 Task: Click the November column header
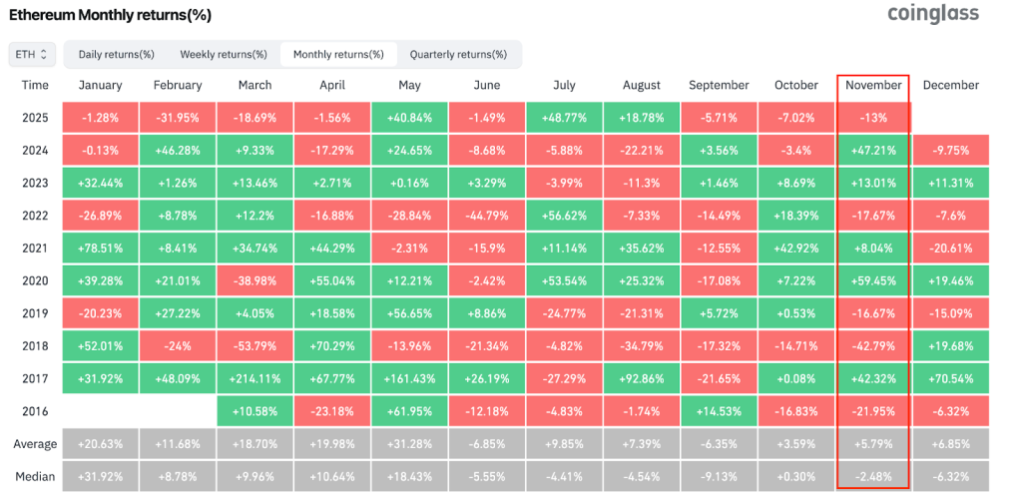pos(873,86)
